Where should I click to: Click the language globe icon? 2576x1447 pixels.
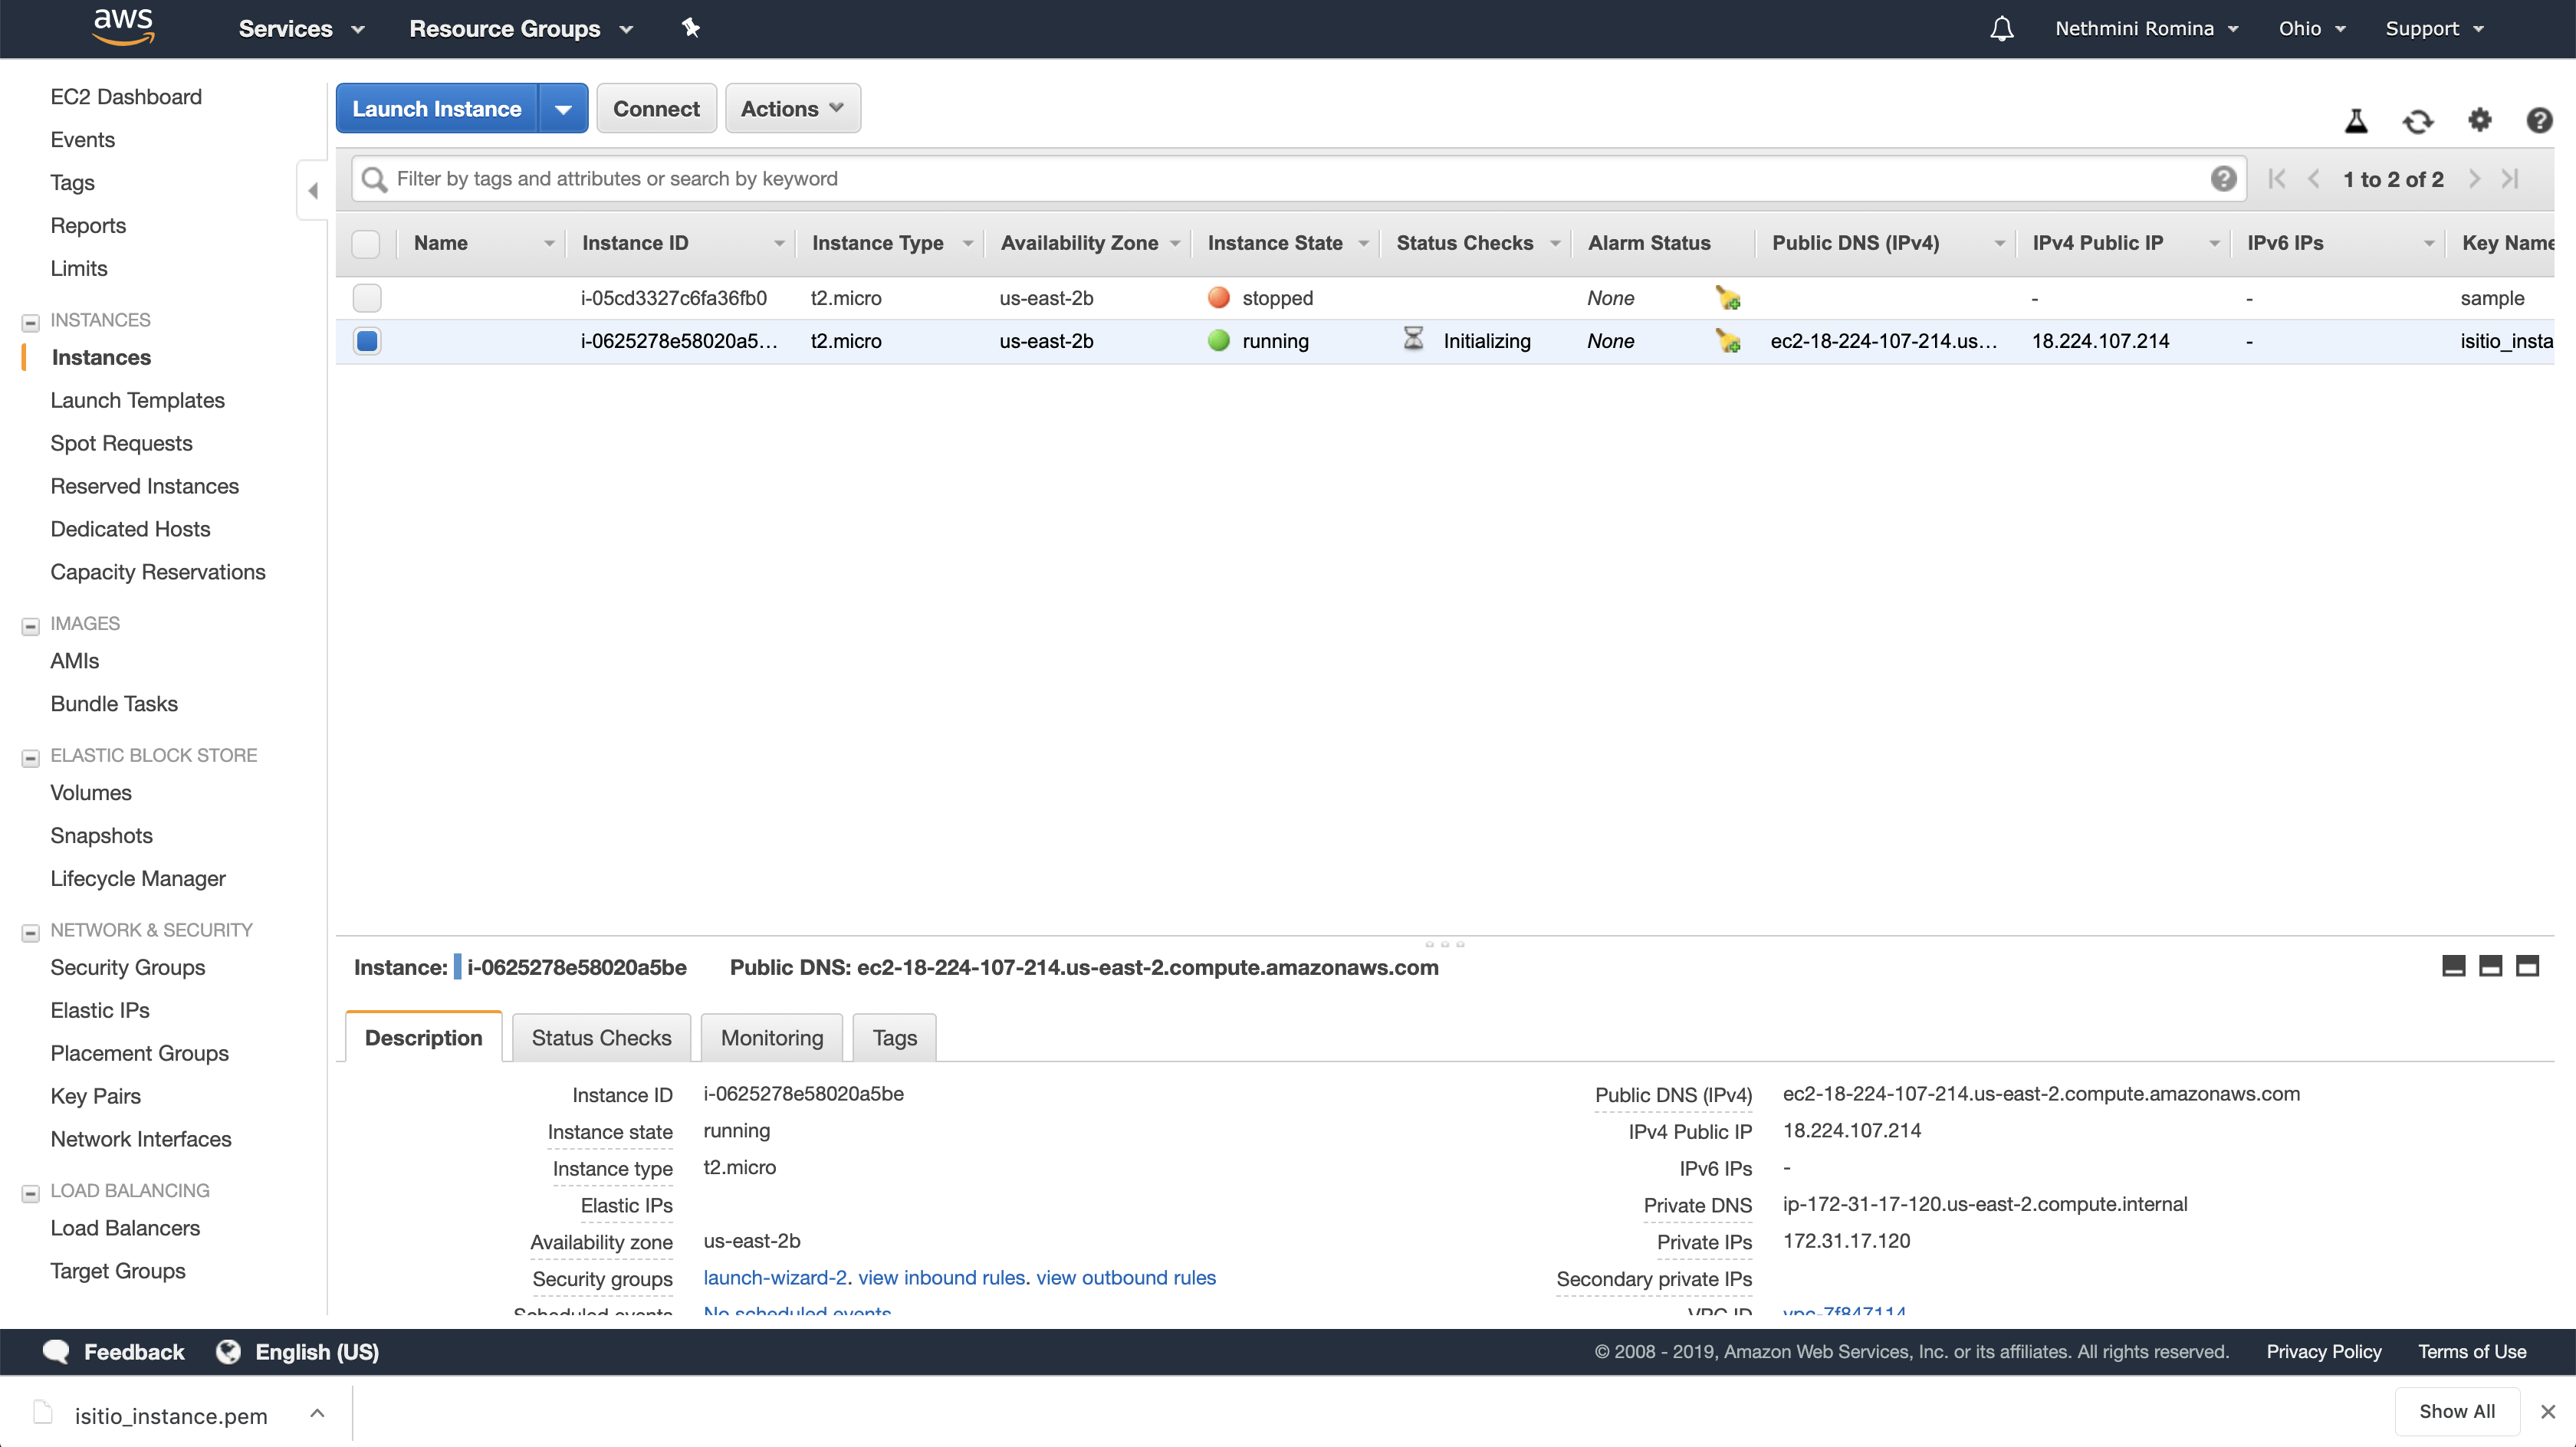[x=229, y=1351]
